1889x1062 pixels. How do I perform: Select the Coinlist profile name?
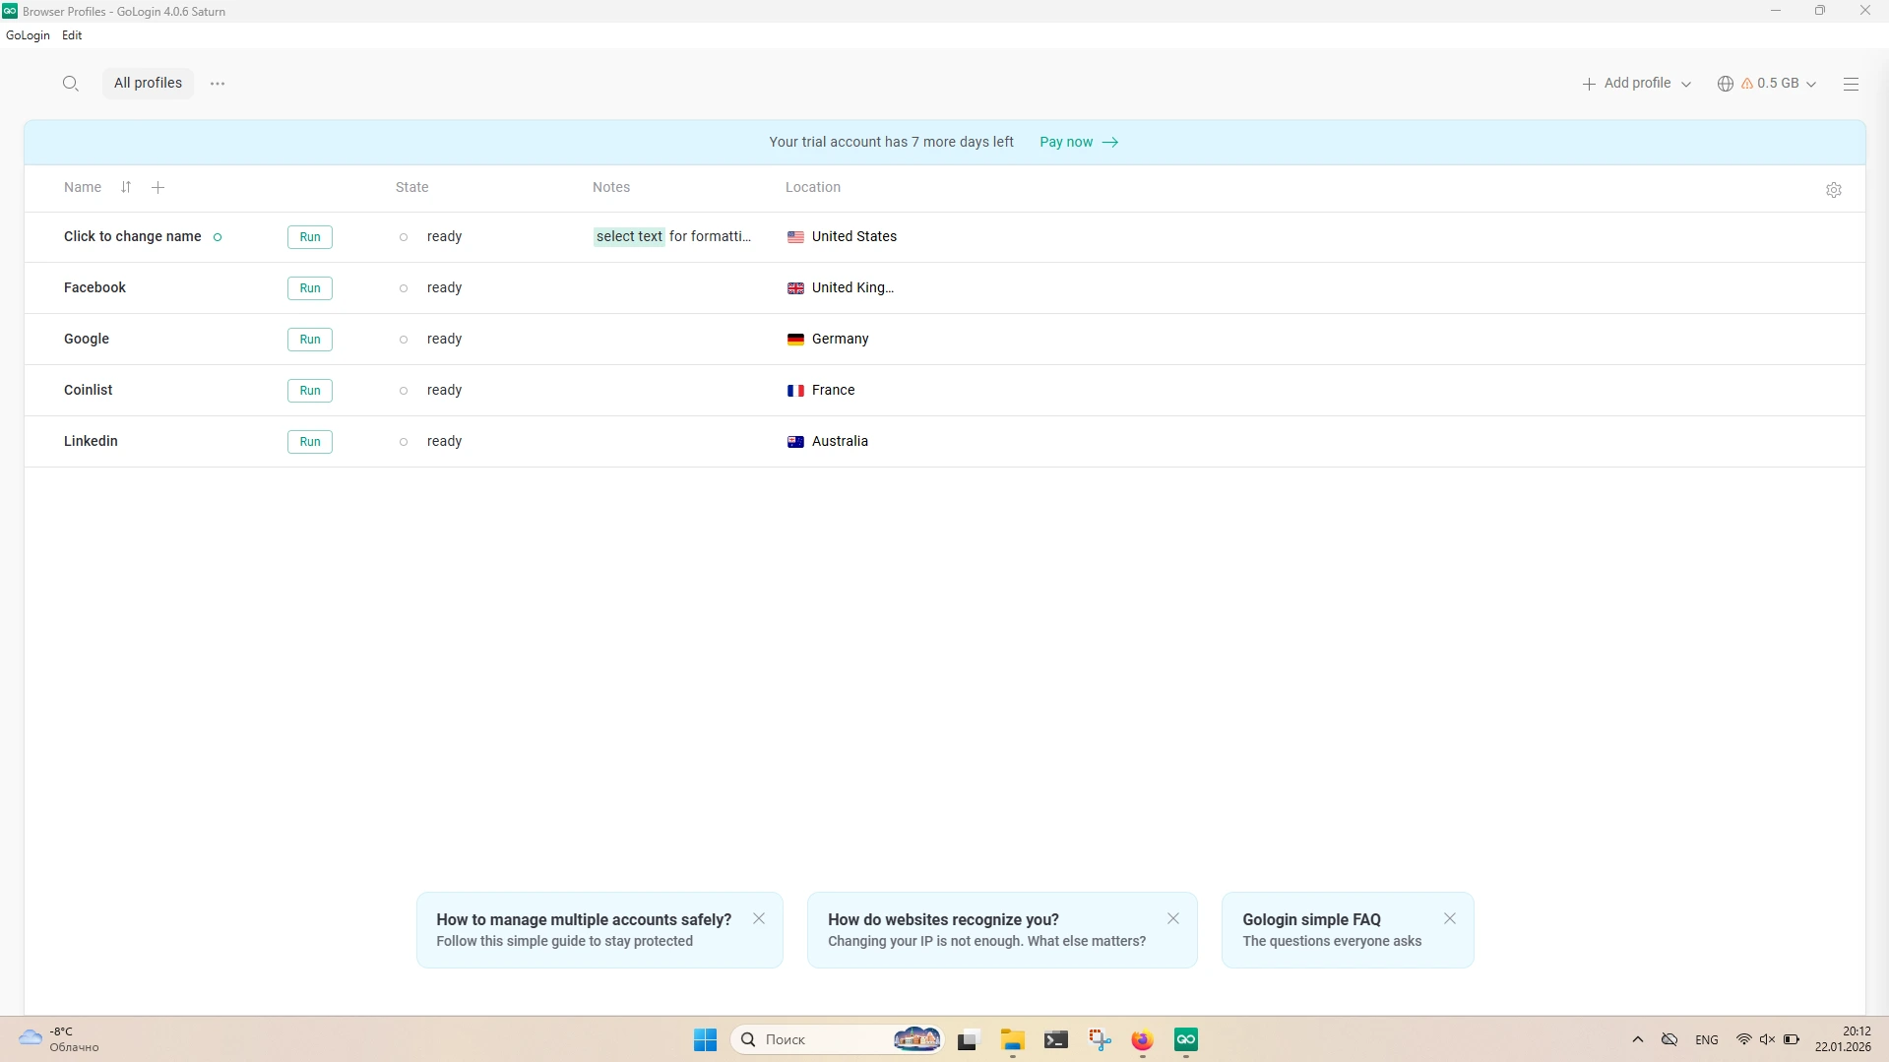click(x=89, y=391)
